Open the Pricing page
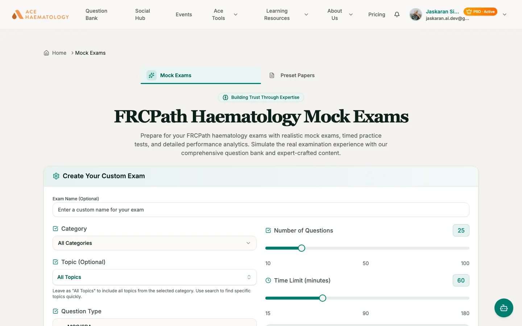 [377, 14]
